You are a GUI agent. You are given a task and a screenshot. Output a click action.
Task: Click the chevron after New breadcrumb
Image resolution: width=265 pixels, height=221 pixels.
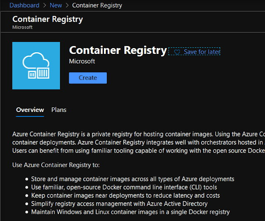pos(67,5)
